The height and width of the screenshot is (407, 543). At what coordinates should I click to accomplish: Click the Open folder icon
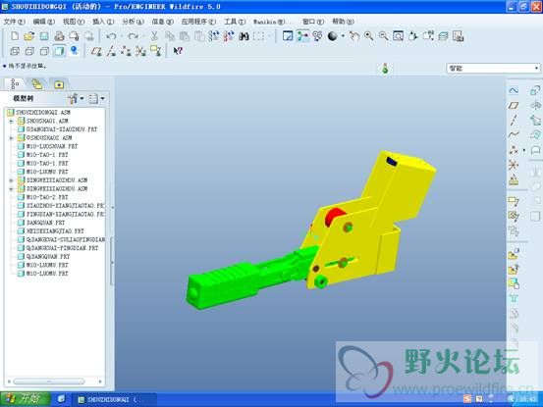pyautogui.click(x=29, y=36)
